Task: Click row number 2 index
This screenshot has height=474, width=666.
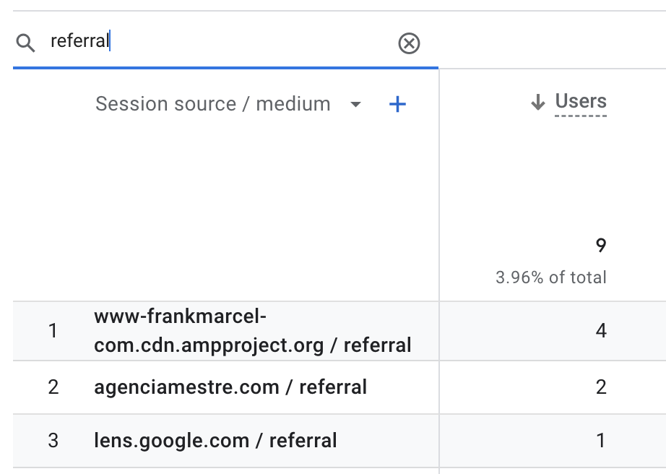Action: (x=53, y=387)
